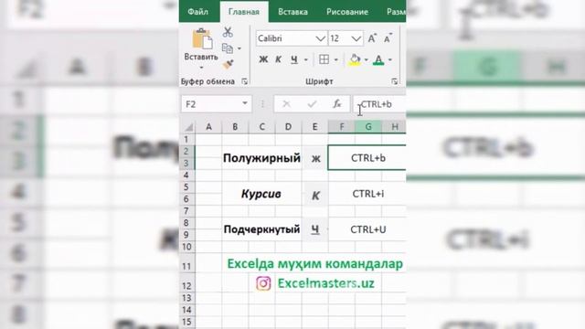585x329 pixels.
Task: Open the Буфер обмена dialog launcher
Action: click(x=245, y=81)
